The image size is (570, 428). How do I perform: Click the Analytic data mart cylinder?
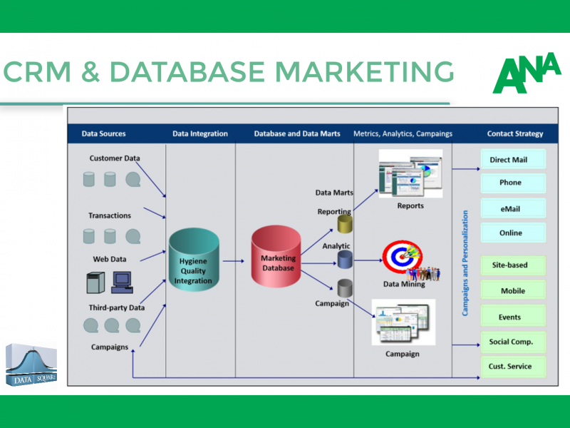click(343, 259)
